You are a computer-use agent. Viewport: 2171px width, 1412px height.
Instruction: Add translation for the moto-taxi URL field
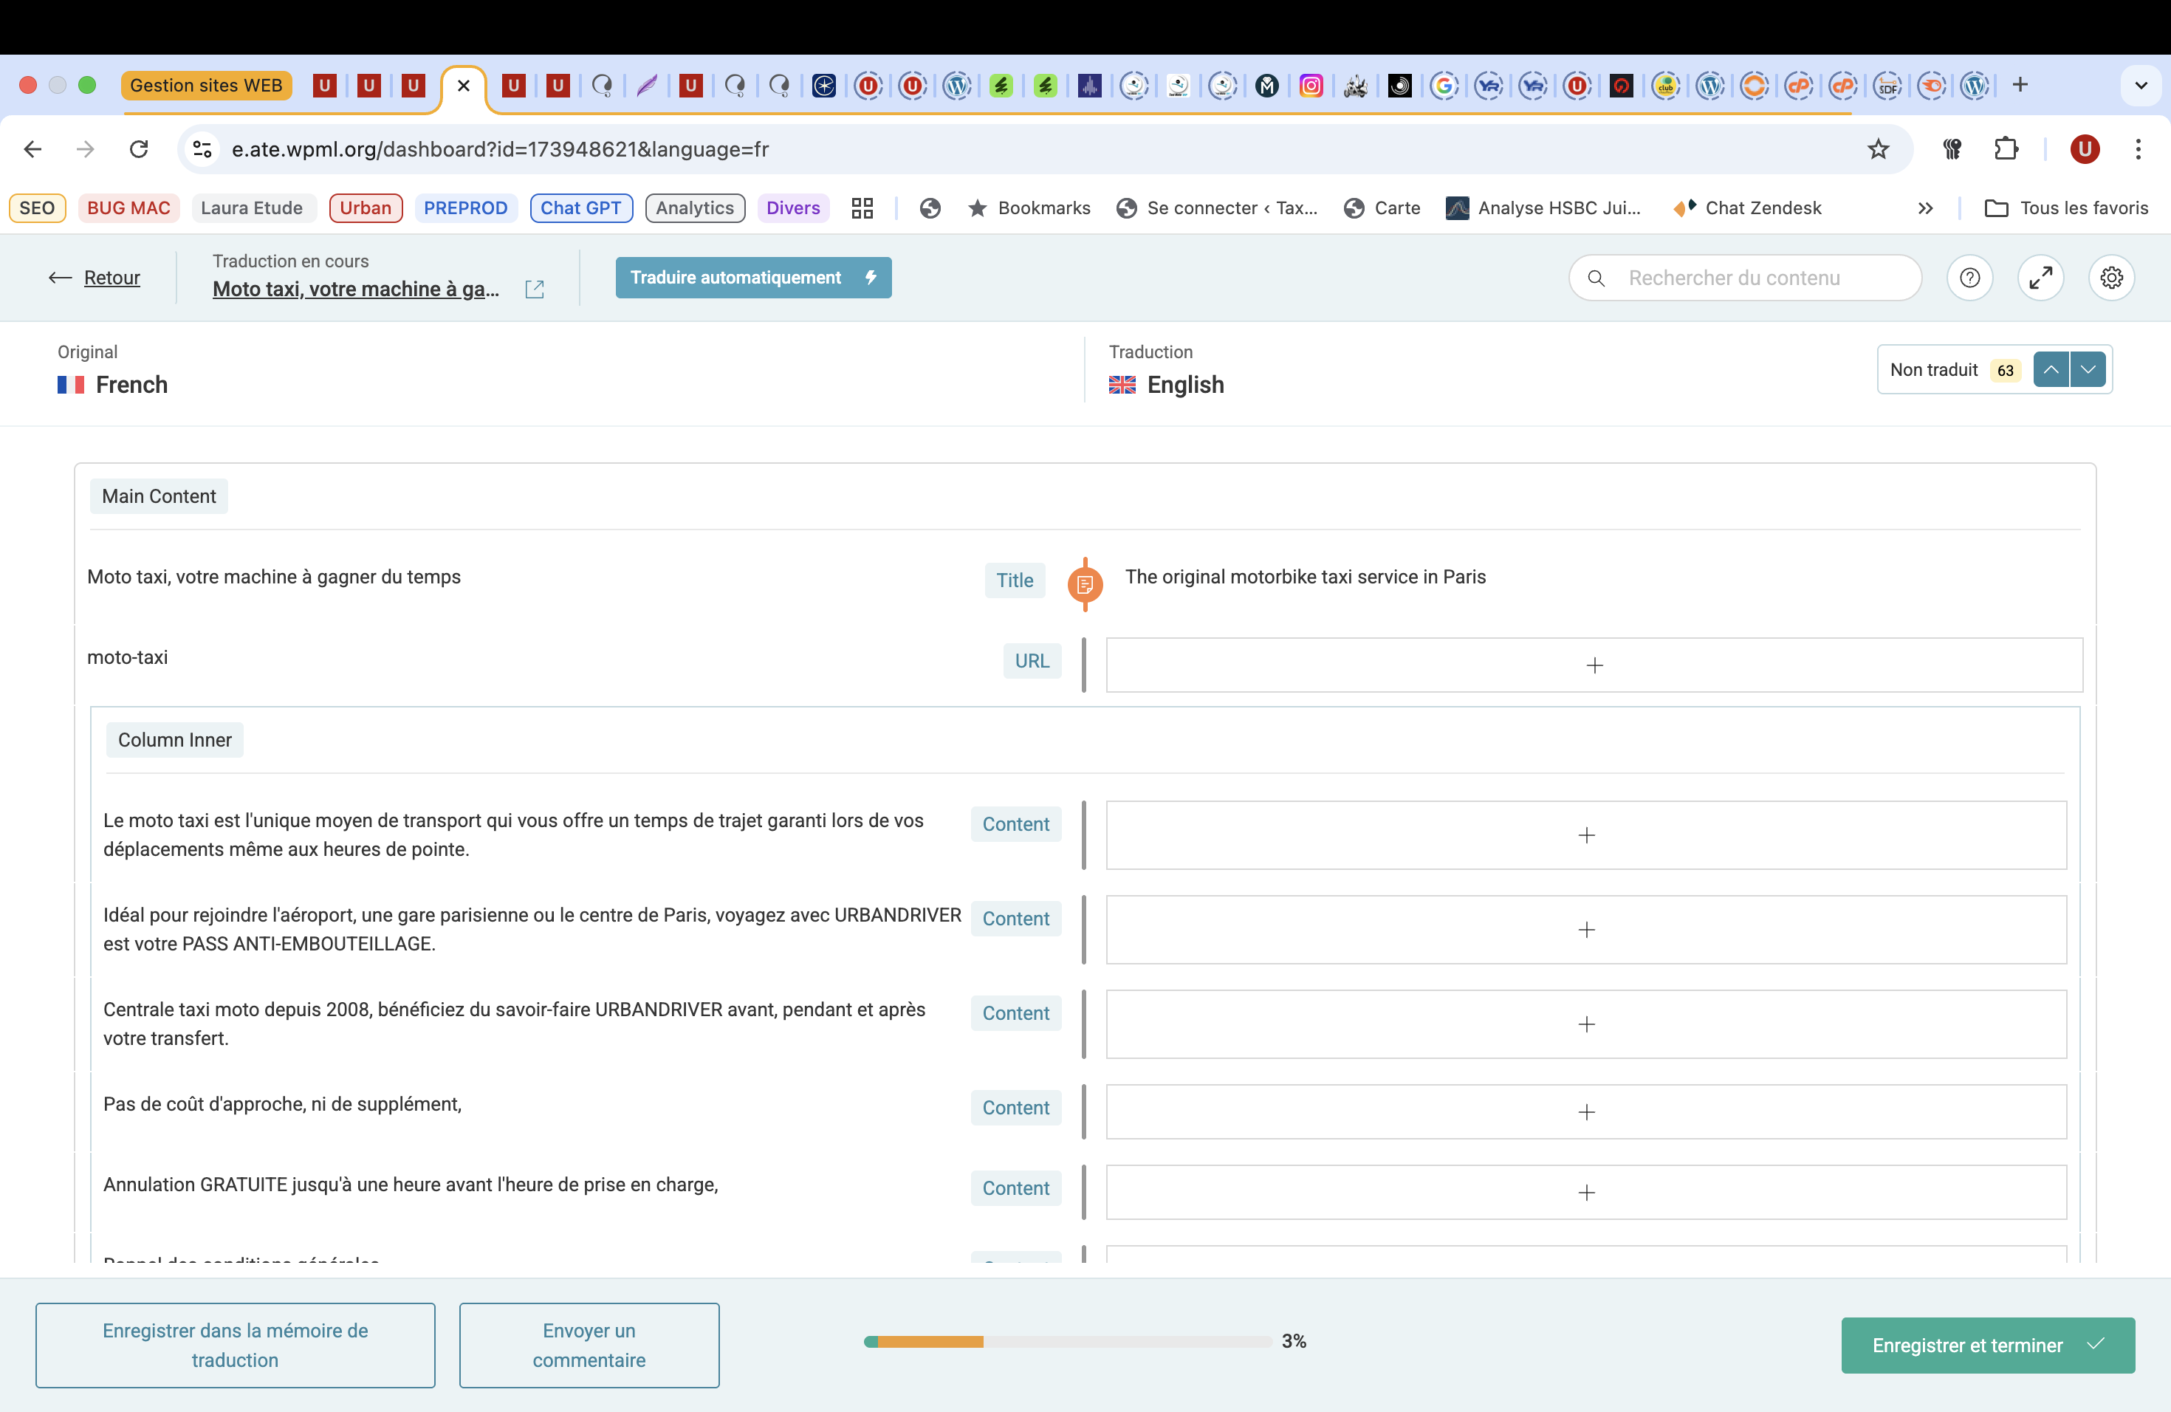1594,665
